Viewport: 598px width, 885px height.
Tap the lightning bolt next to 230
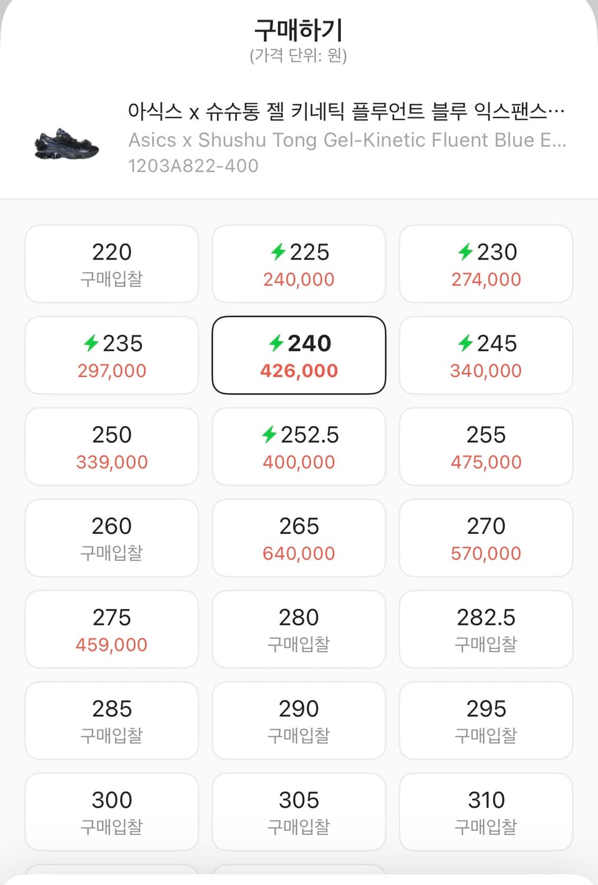pyautogui.click(x=466, y=252)
